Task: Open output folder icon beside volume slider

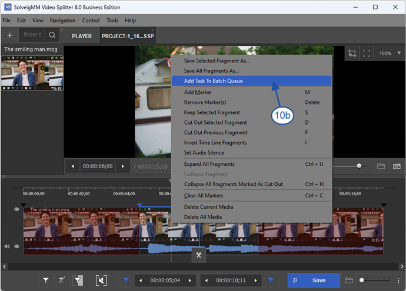Action: coord(381,166)
